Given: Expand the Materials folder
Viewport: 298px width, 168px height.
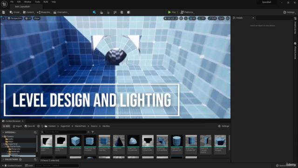Looking at the screenshot, I should click(7, 151).
